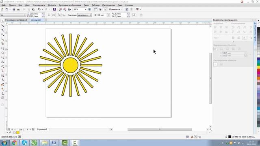The image size is (260, 146).
Task: Collapse the docker section with the small up arrow
Action: (233, 42)
